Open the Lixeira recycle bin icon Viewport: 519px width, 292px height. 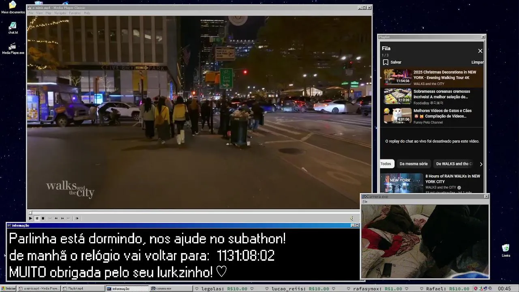click(x=506, y=251)
